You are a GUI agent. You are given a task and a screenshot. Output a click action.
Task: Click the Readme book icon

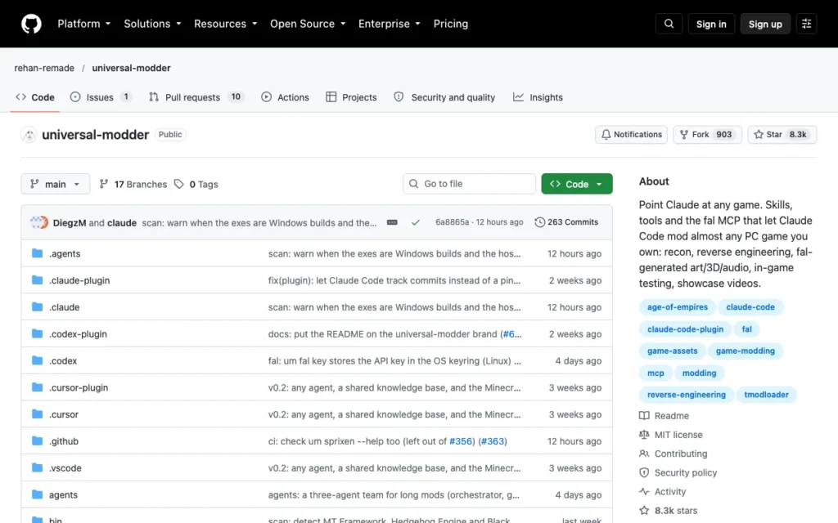[x=644, y=416]
